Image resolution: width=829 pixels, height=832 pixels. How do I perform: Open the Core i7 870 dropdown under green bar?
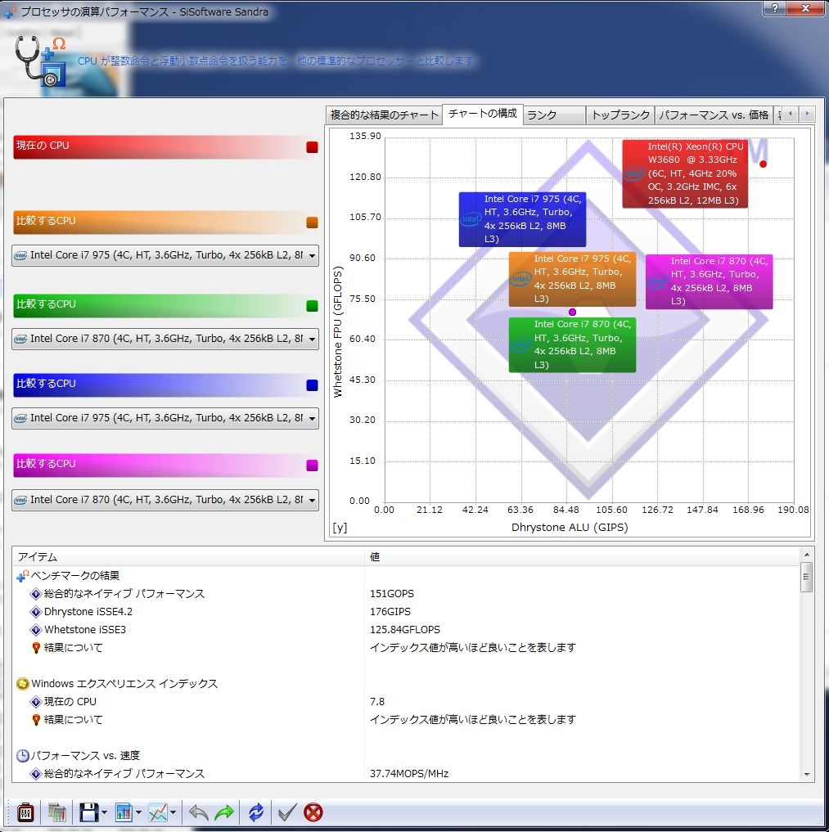[165, 339]
